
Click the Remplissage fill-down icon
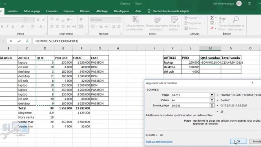(212, 23)
